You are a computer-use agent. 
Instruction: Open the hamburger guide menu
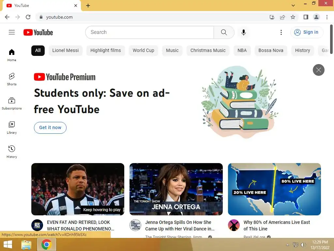(x=12, y=32)
